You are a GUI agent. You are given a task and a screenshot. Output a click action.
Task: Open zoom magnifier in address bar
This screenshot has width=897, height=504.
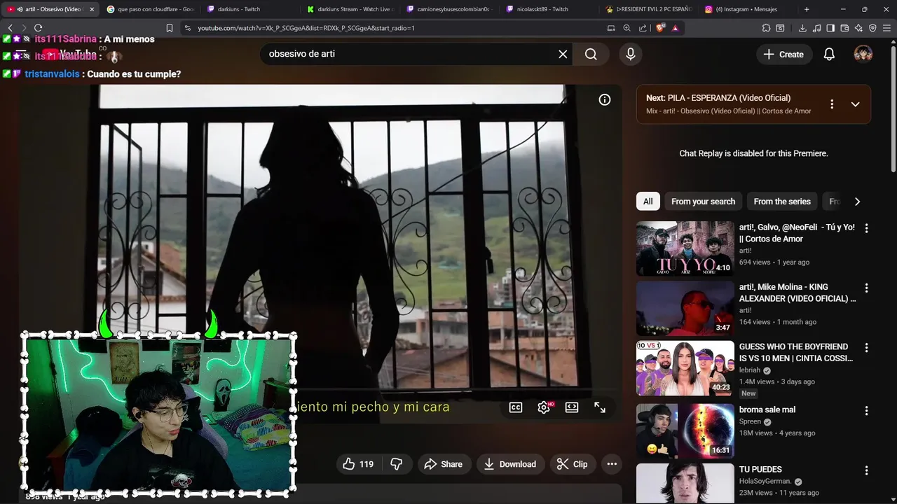coord(626,28)
